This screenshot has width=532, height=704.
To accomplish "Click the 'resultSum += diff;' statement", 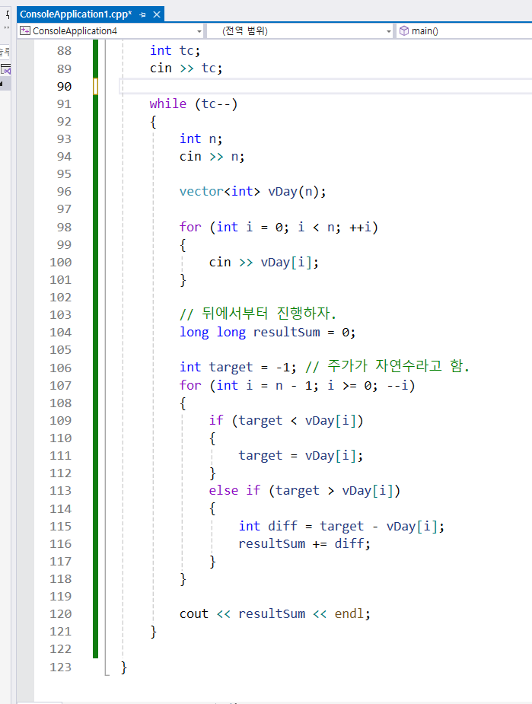I will [304, 543].
